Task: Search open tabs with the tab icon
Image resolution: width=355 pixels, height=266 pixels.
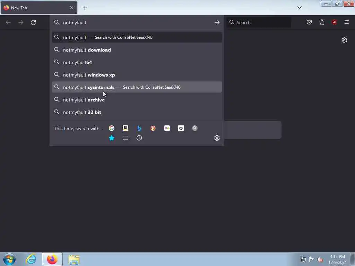Action: pyautogui.click(x=125, y=138)
